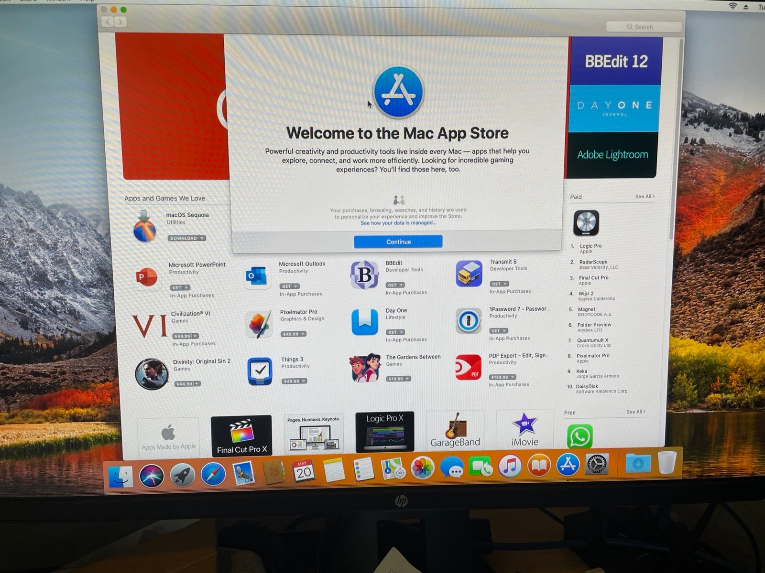Open The Gardens Between app icon

click(x=365, y=368)
